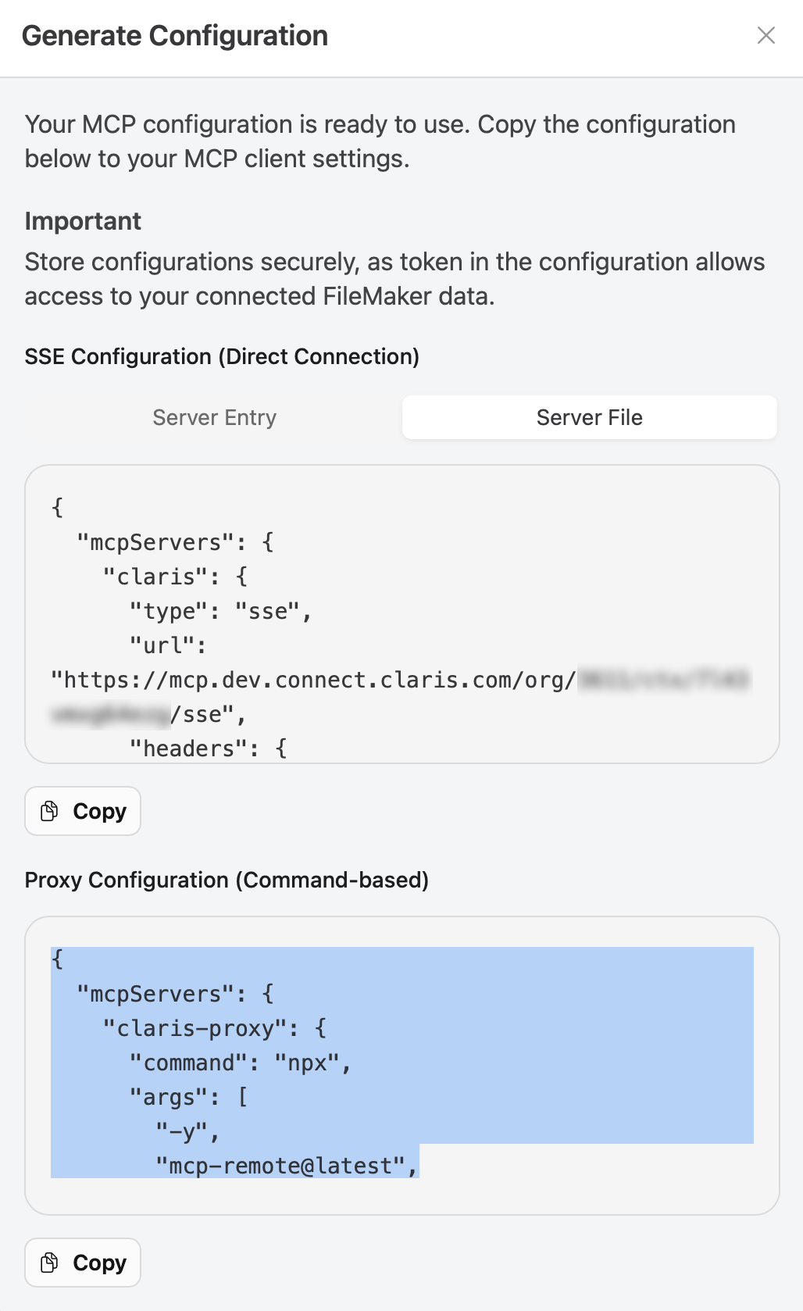Click the SSE Configuration code block
803x1311 pixels.
click(402, 613)
